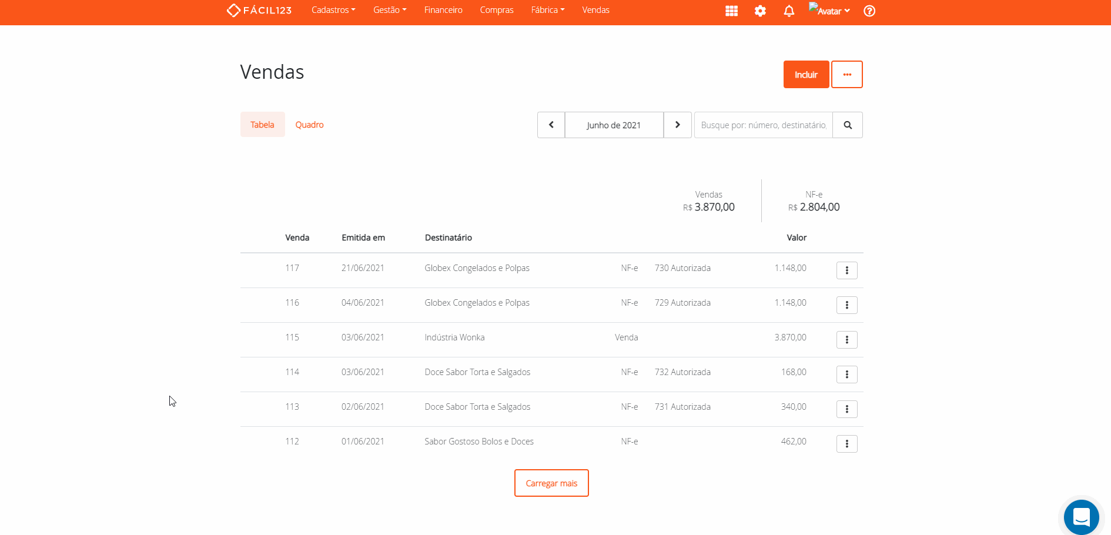1111x535 pixels.
Task: Focus the sales search input field
Action: pyautogui.click(x=763, y=125)
